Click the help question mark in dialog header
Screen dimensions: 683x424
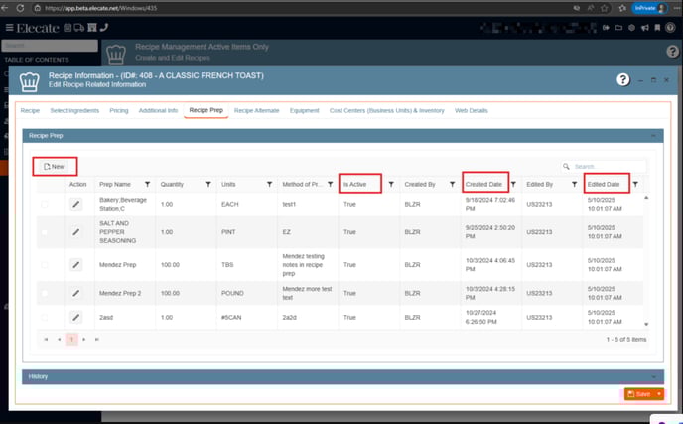pyautogui.click(x=622, y=79)
